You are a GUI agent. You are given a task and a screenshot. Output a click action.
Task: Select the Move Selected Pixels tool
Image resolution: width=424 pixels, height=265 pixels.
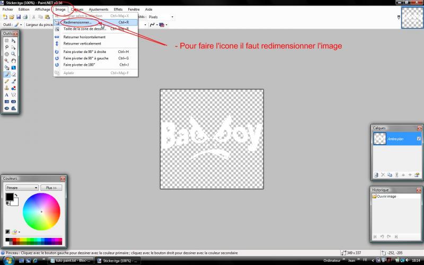14,41
